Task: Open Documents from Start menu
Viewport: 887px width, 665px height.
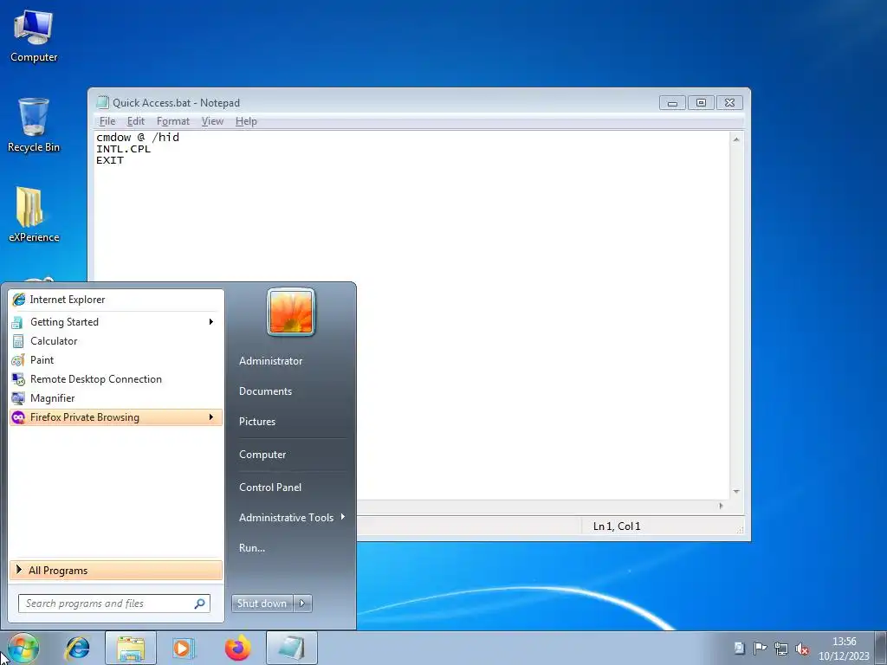Action: point(265,391)
